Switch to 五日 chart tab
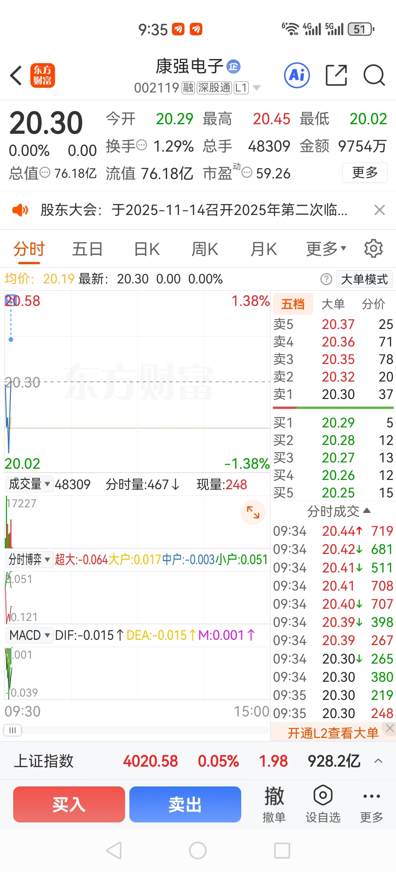Screen dimensions: 396x872 pyautogui.click(x=87, y=249)
